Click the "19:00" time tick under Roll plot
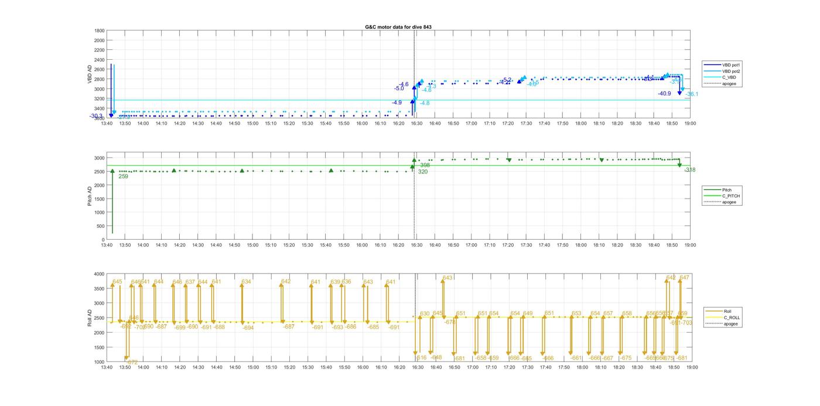820x406 pixels. point(691,367)
